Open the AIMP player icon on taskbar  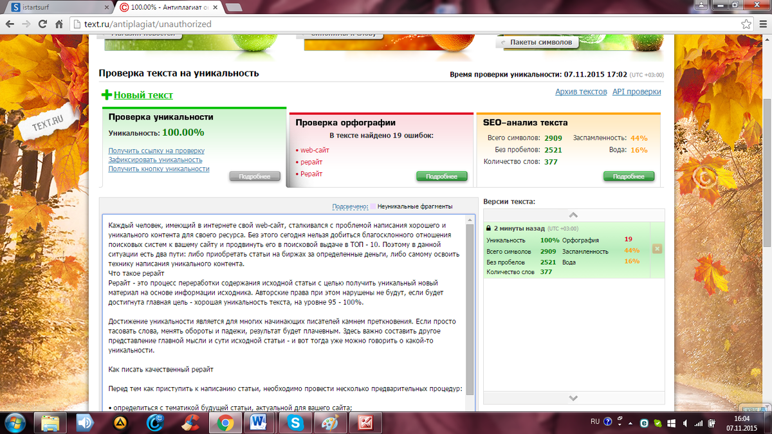120,422
